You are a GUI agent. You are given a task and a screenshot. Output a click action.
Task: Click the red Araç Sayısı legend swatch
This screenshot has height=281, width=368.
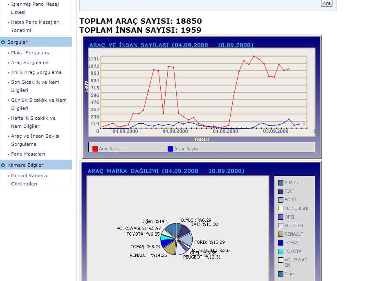[x=95, y=149]
